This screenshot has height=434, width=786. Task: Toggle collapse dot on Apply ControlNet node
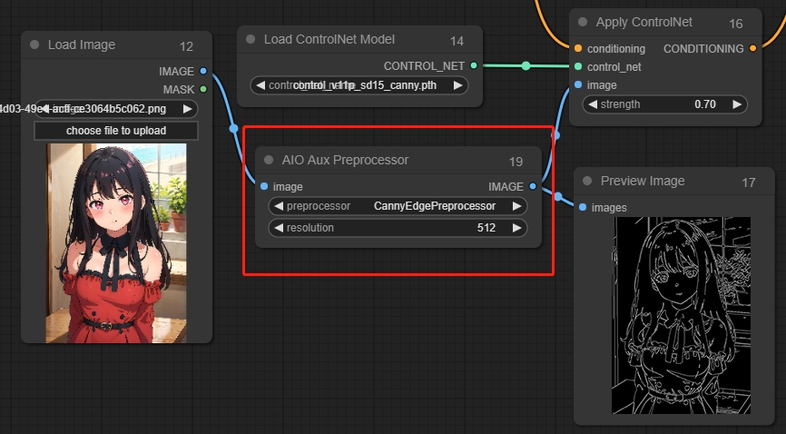583,22
